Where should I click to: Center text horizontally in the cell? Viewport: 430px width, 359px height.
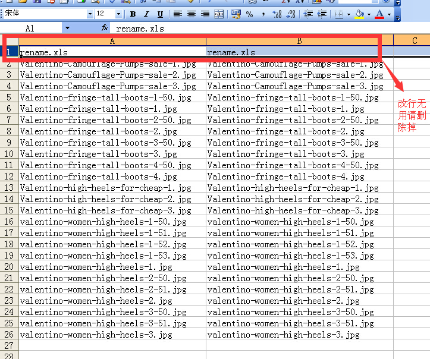pyautogui.click(x=192, y=14)
